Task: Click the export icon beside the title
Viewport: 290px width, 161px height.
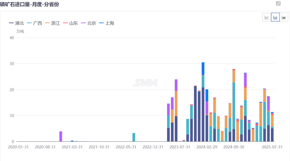Action: (278, 3)
